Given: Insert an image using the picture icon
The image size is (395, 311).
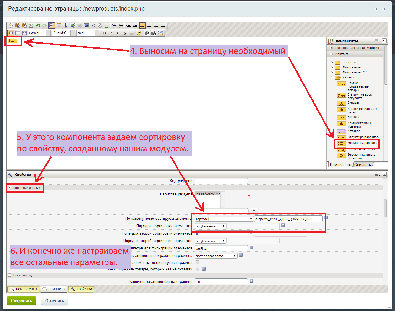Looking at the screenshot, I should 86,25.
